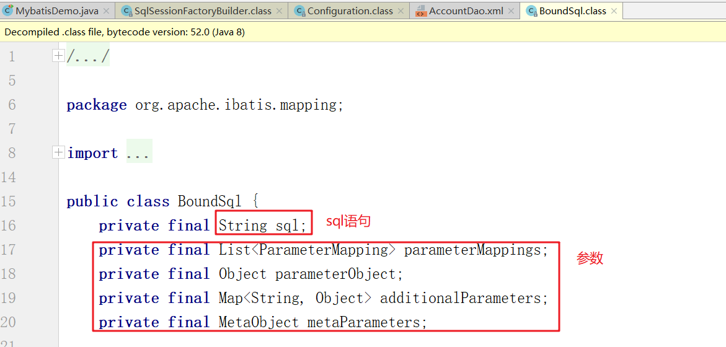Switch to the MybatisDemo.java tab
This screenshot has width=726, height=347.
[57, 11]
